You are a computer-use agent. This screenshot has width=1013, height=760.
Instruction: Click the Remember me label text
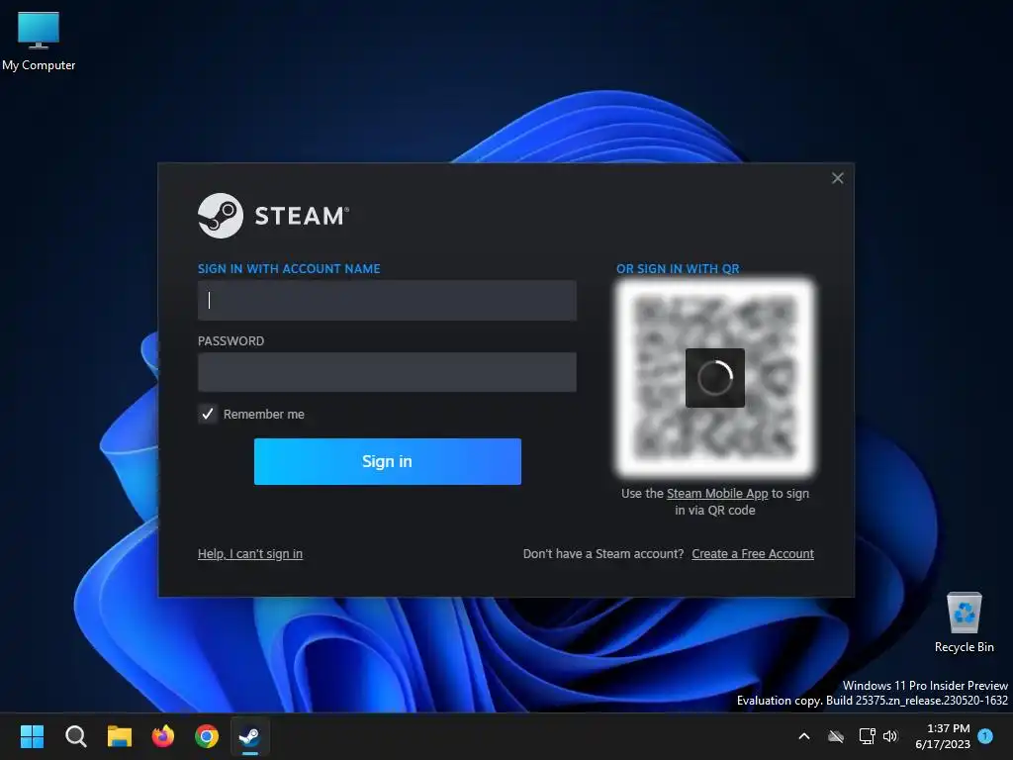[263, 415]
